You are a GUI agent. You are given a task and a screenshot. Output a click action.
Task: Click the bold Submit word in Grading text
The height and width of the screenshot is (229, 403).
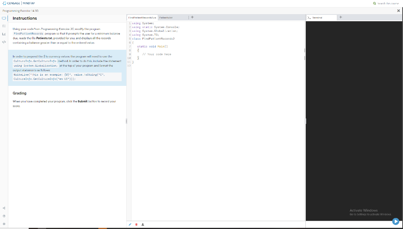pos(83,102)
